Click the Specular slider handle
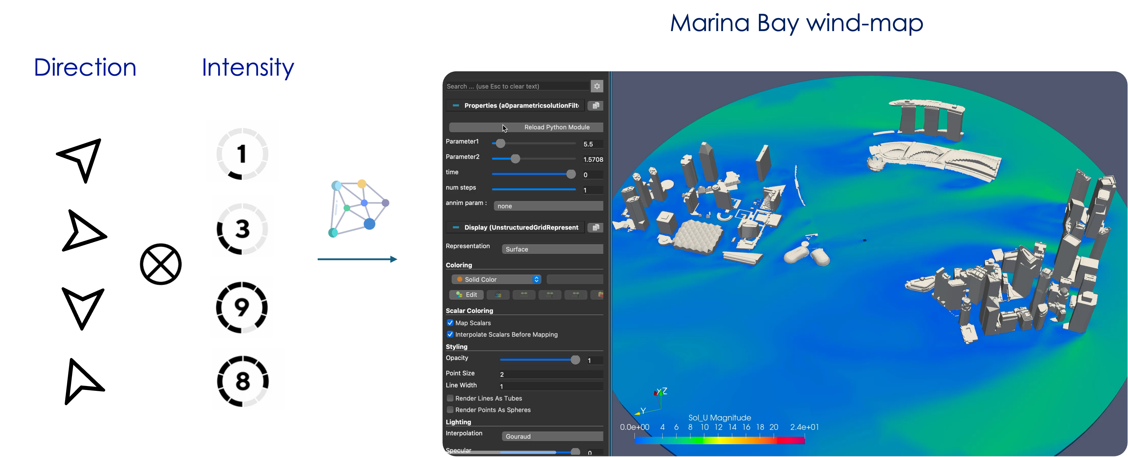1128x457 pixels. tap(575, 452)
